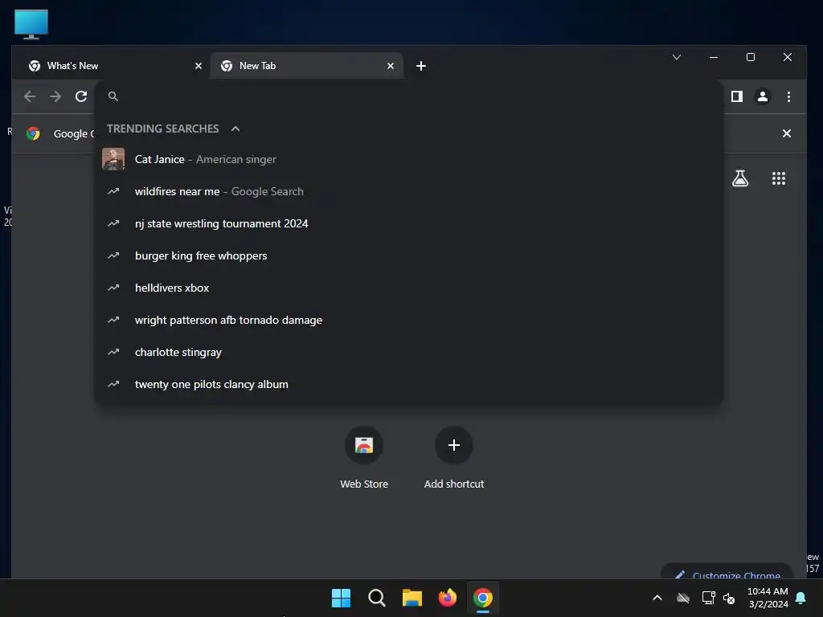Image resolution: width=823 pixels, height=617 pixels.
Task: Open File Explorer from taskbar
Action: coord(412,598)
